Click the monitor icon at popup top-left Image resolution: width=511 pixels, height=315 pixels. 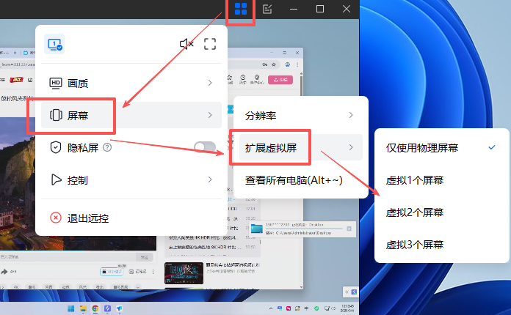tap(54, 44)
